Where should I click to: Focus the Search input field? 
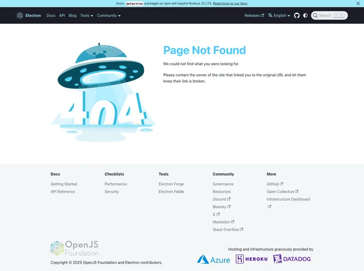pyautogui.click(x=330, y=15)
